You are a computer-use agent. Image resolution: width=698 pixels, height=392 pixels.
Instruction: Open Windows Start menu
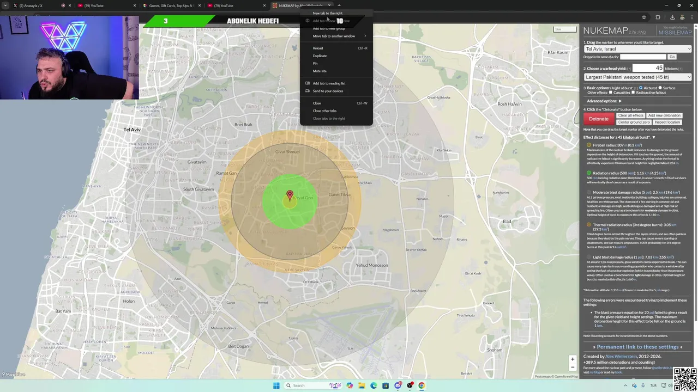(276, 385)
